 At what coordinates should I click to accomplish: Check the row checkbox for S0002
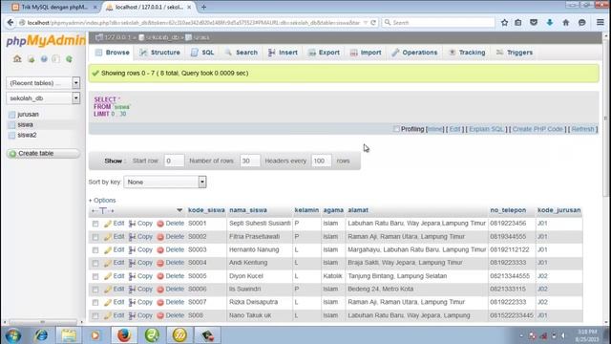click(95, 237)
